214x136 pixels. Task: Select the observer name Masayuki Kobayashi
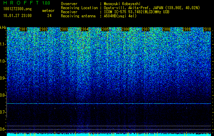coord(122,4)
